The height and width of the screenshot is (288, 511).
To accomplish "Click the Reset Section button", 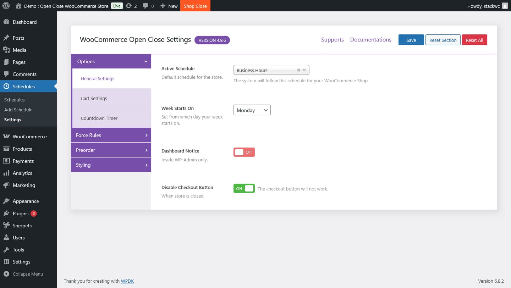I will [443, 40].
